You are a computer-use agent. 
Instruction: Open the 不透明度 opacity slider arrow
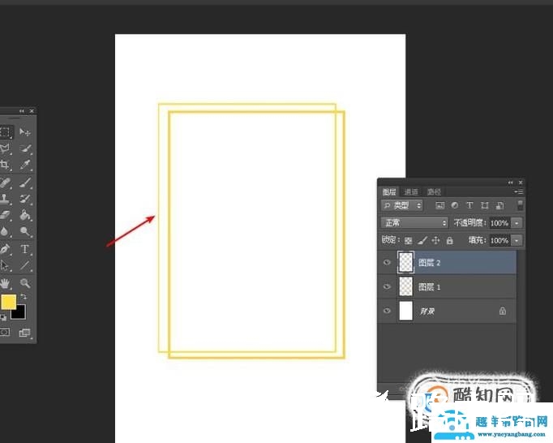coord(517,223)
